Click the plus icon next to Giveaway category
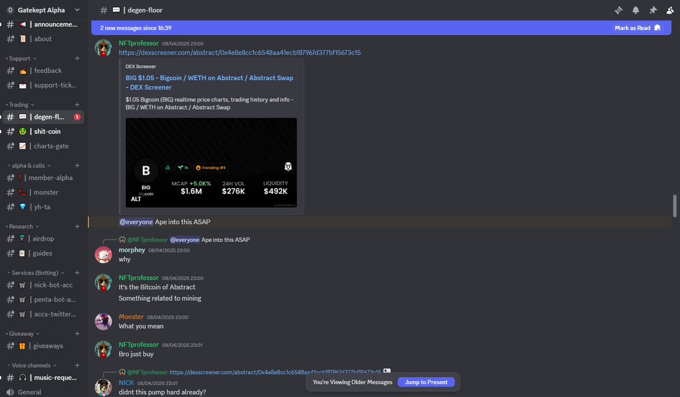The height and width of the screenshot is (397, 680). pyautogui.click(x=77, y=334)
